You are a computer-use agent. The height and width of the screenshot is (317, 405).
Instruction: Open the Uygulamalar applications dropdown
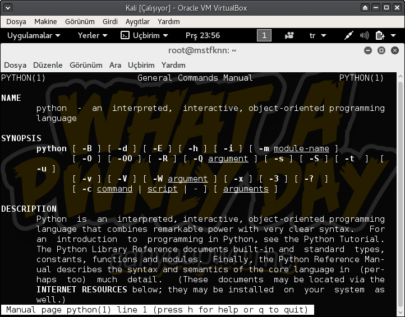pyautogui.click(x=33, y=35)
